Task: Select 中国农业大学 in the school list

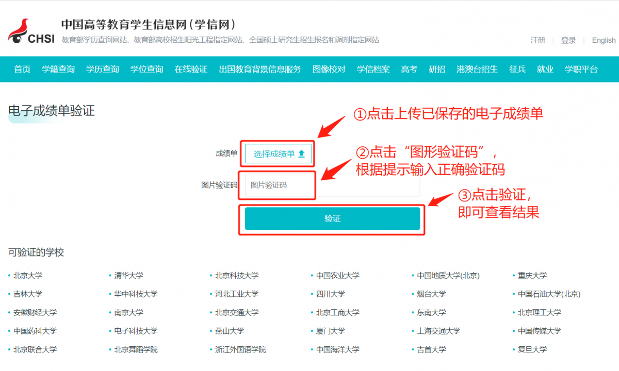Action: pos(338,276)
